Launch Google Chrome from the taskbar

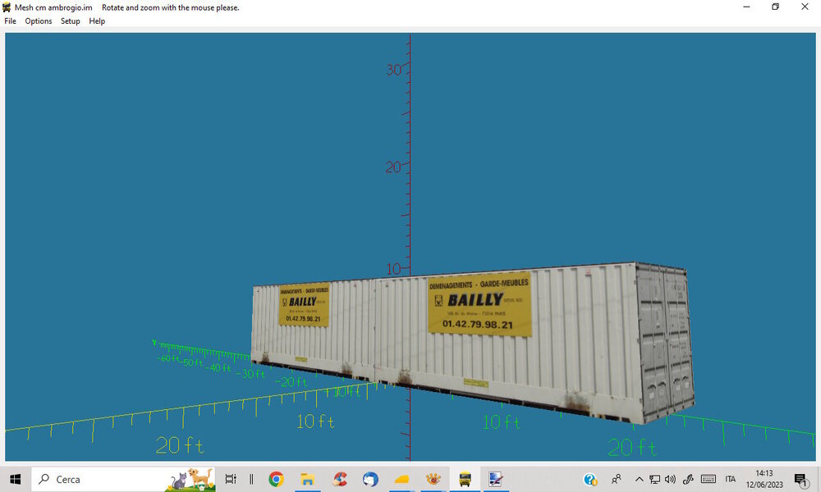point(277,479)
